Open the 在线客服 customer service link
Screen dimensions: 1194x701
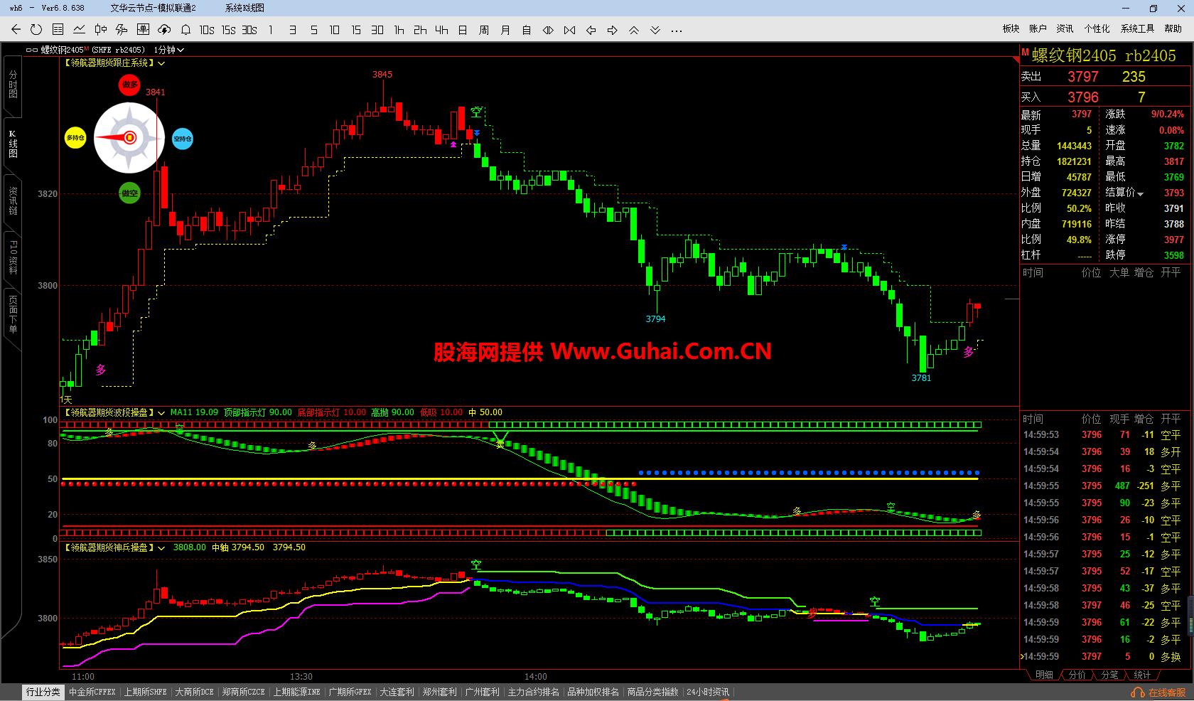[1161, 691]
